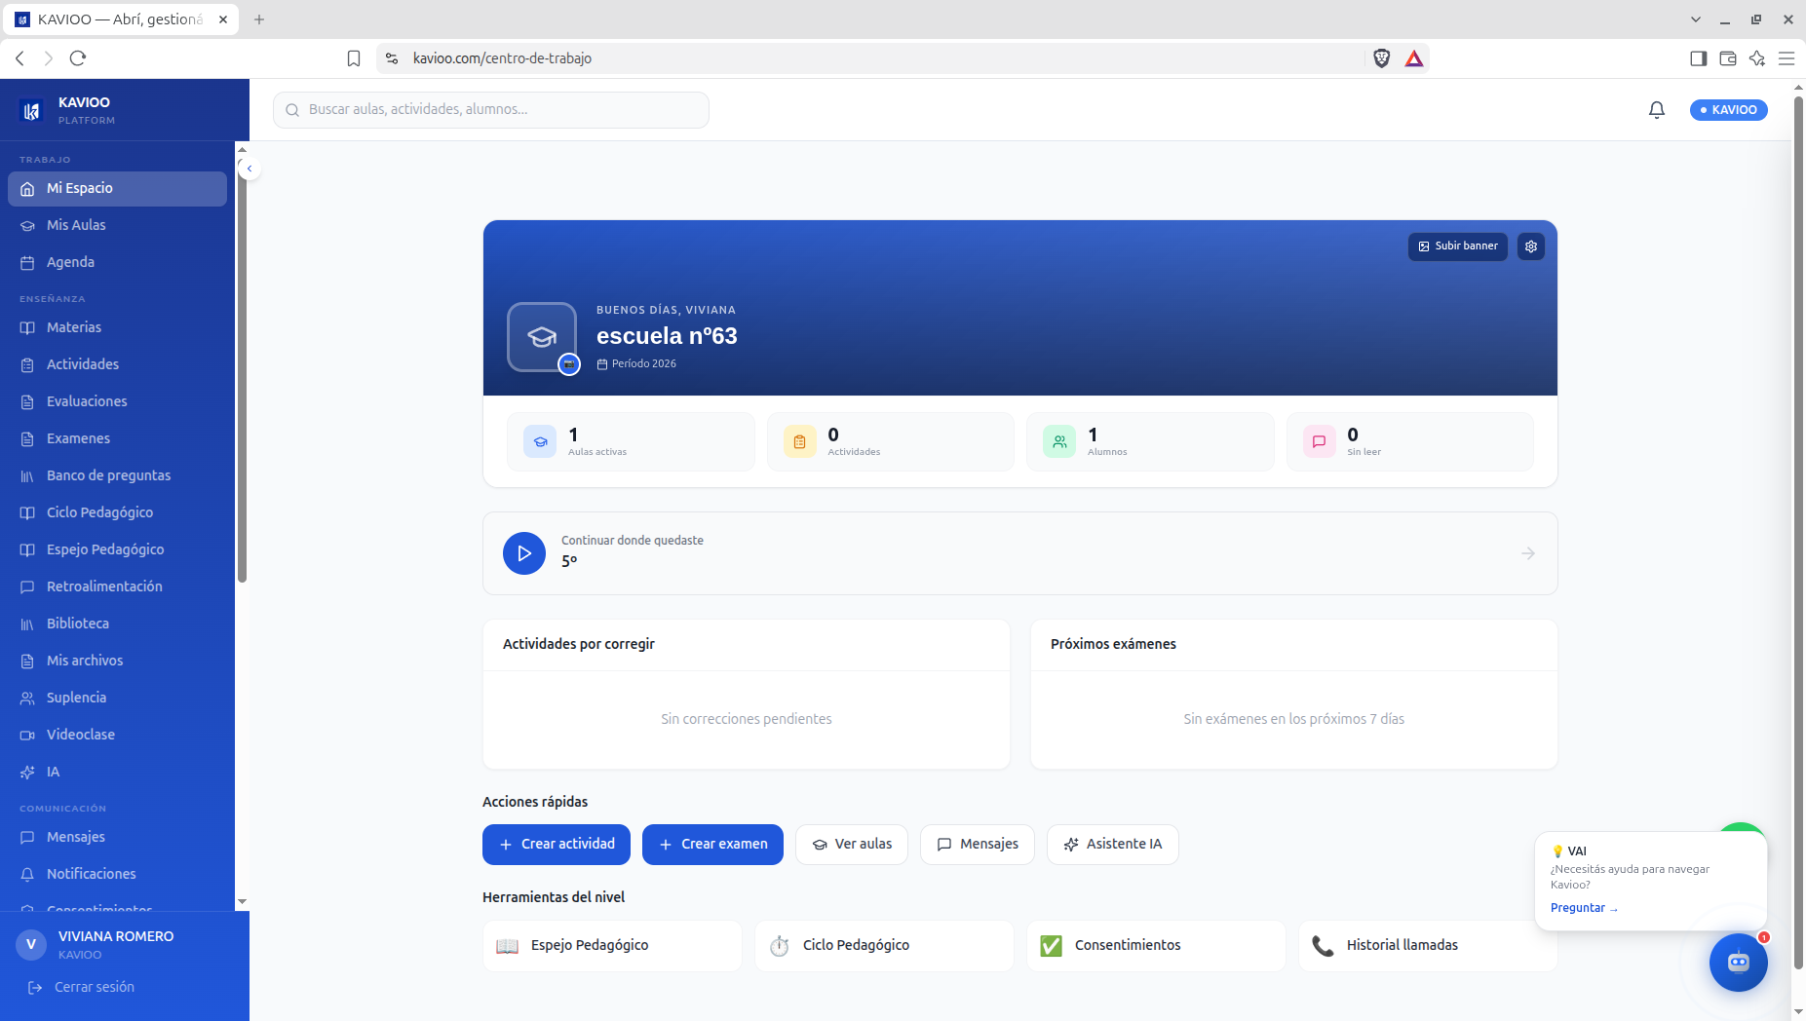Click the sidebar scrollbar down arrow
Screen dimensions: 1806x1021
tap(242, 902)
